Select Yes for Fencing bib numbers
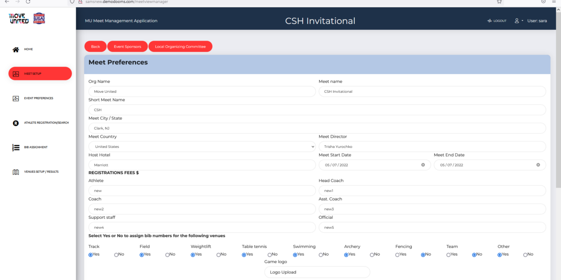 click(x=397, y=255)
